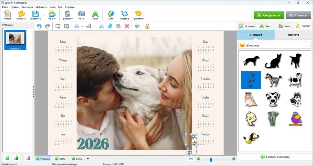313x166 pixels.
Task: Click the Добавить в календарь button
Action: point(275,157)
